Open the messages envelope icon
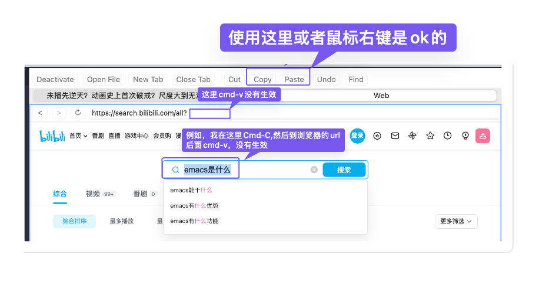 point(395,136)
